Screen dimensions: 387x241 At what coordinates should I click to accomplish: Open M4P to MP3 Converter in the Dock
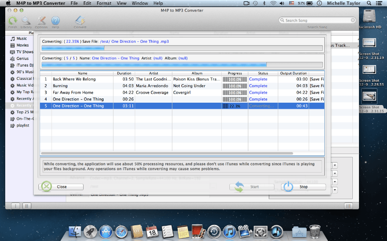click(276, 232)
